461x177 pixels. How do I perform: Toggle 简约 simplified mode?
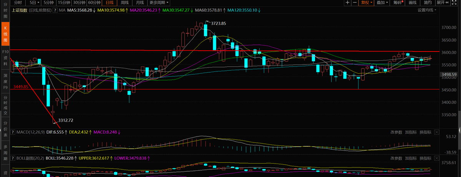pyautogui.click(x=428, y=3)
